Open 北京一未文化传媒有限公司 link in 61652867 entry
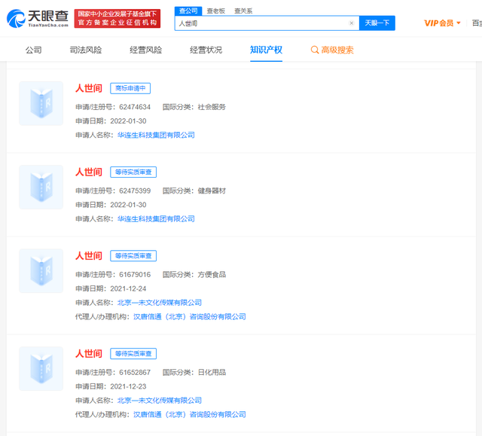The height and width of the screenshot is (436, 482). pos(160,401)
